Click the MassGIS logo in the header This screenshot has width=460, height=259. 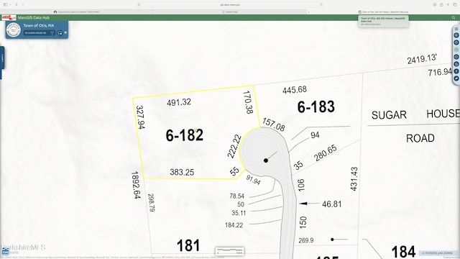pyautogui.click(x=9, y=17)
